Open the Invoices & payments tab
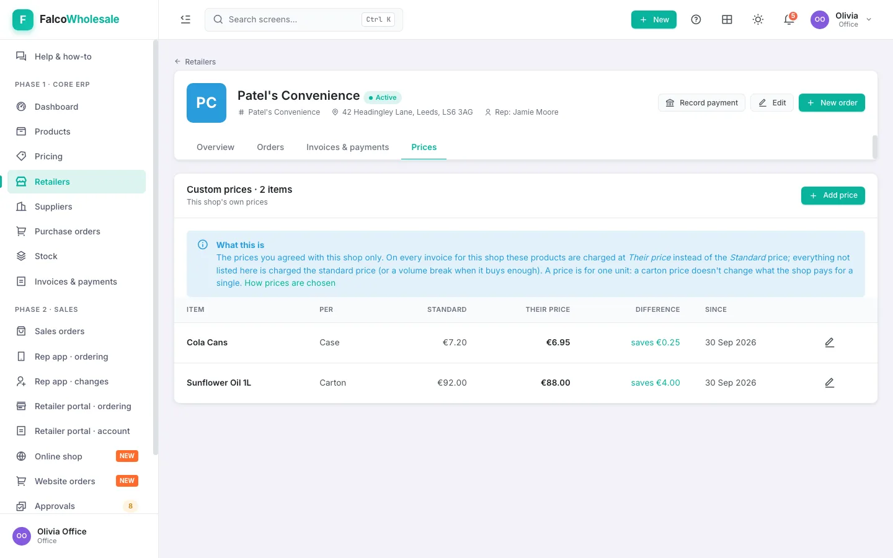 tap(348, 147)
